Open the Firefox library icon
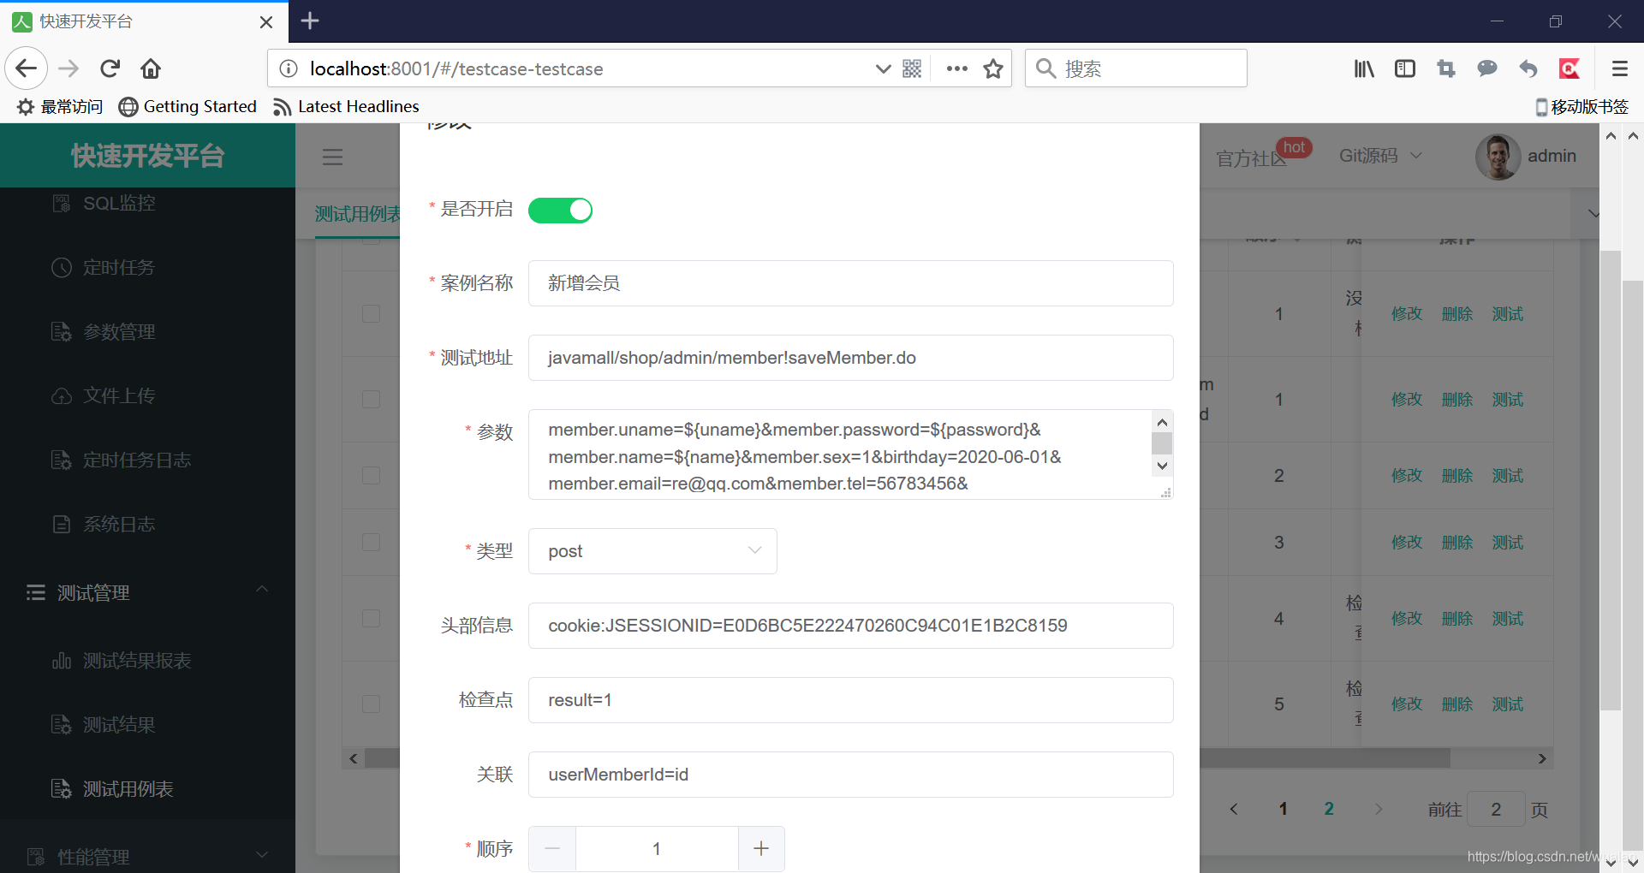1644x873 pixels. (1364, 68)
